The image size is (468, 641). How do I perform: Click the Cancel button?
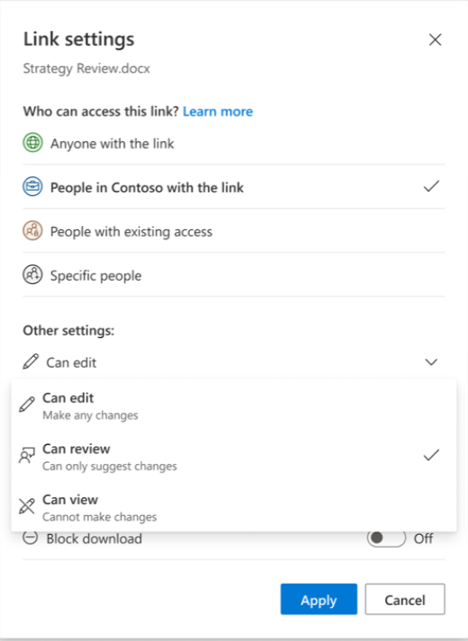click(x=405, y=599)
